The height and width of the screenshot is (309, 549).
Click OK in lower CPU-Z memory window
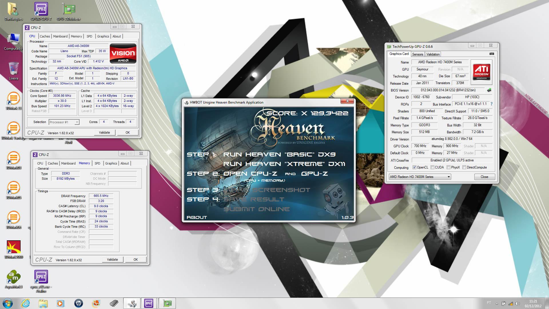[136, 260]
